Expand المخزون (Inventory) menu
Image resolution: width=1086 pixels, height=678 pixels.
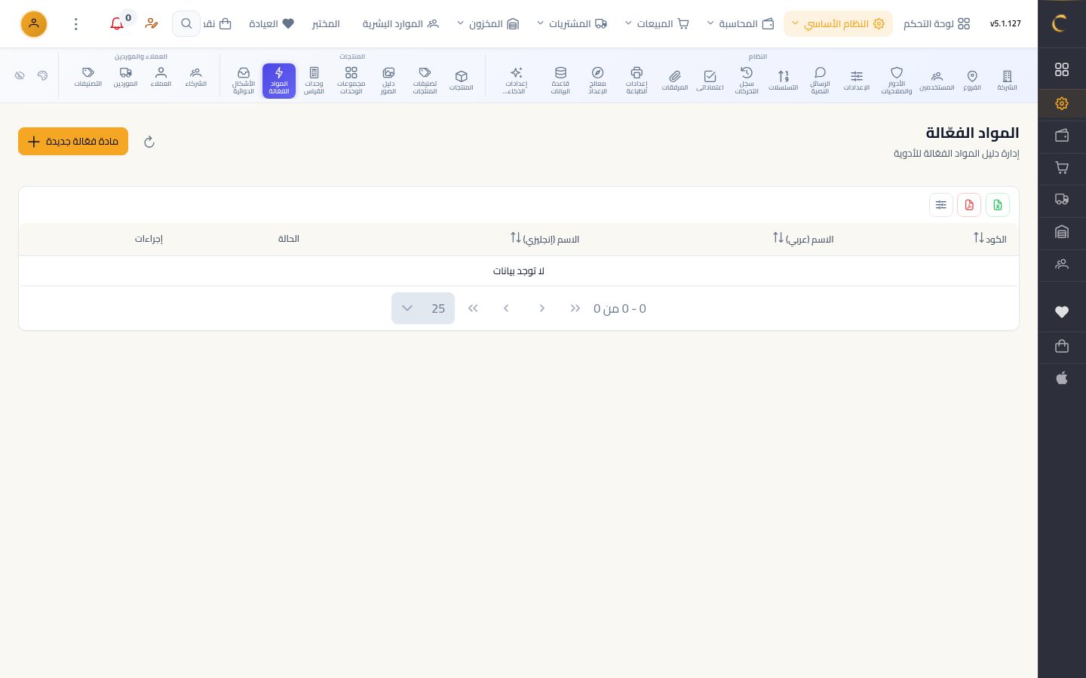tap(488, 24)
